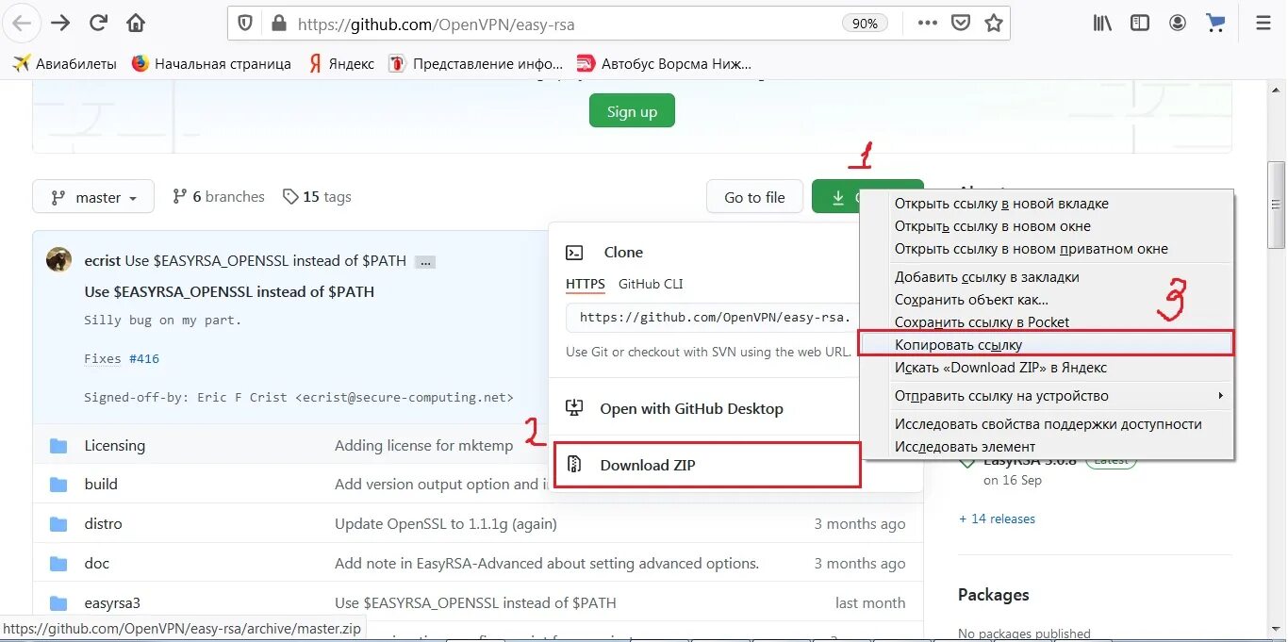Open the Яндекс bookmark

[x=340, y=64]
